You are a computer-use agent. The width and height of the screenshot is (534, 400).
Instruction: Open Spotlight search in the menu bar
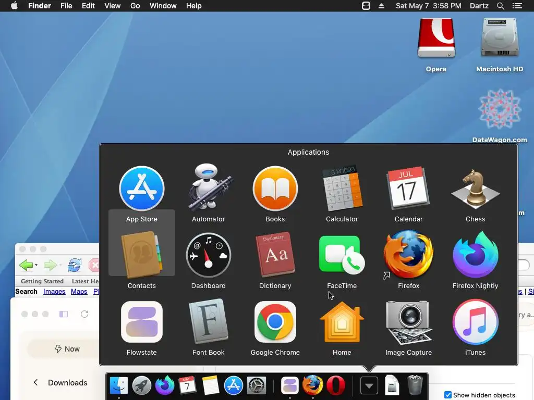pyautogui.click(x=500, y=6)
